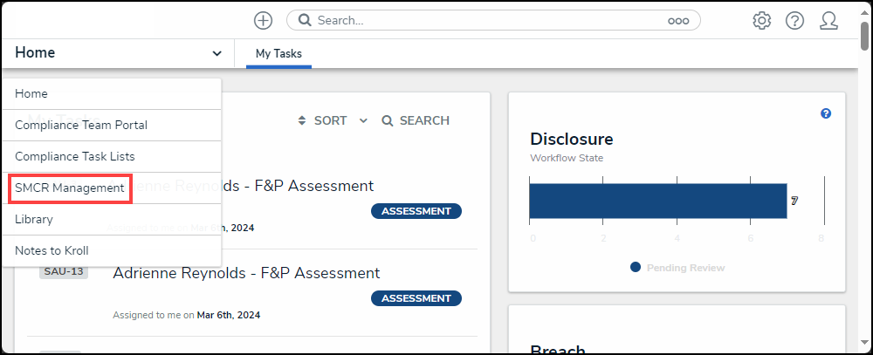Expand the chevron next to SORT
This screenshot has height=355, width=873.
coord(363,120)
